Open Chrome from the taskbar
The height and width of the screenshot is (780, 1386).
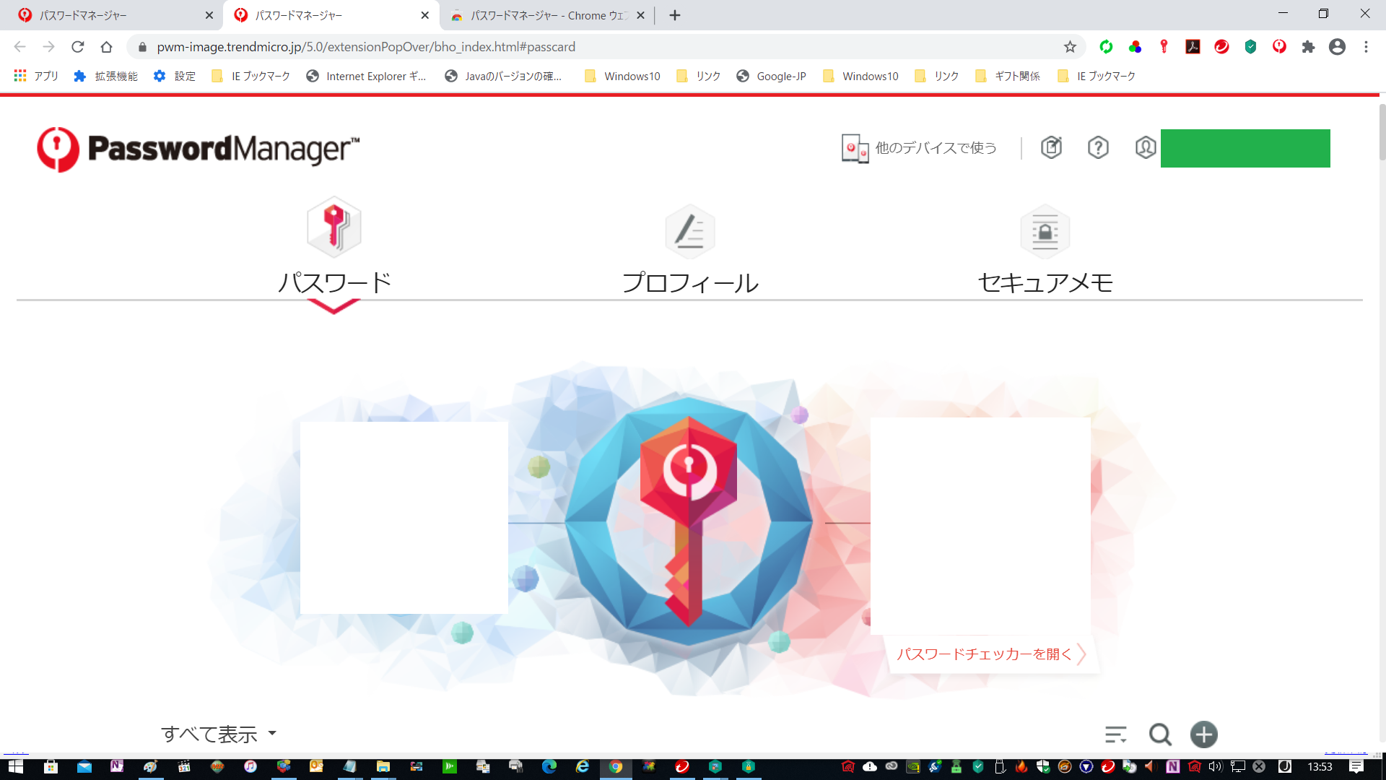coord(616,766)
